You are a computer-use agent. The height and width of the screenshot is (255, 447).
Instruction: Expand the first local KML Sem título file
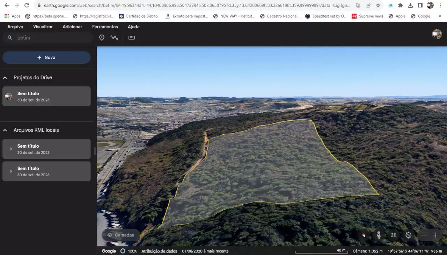(11, 149)
